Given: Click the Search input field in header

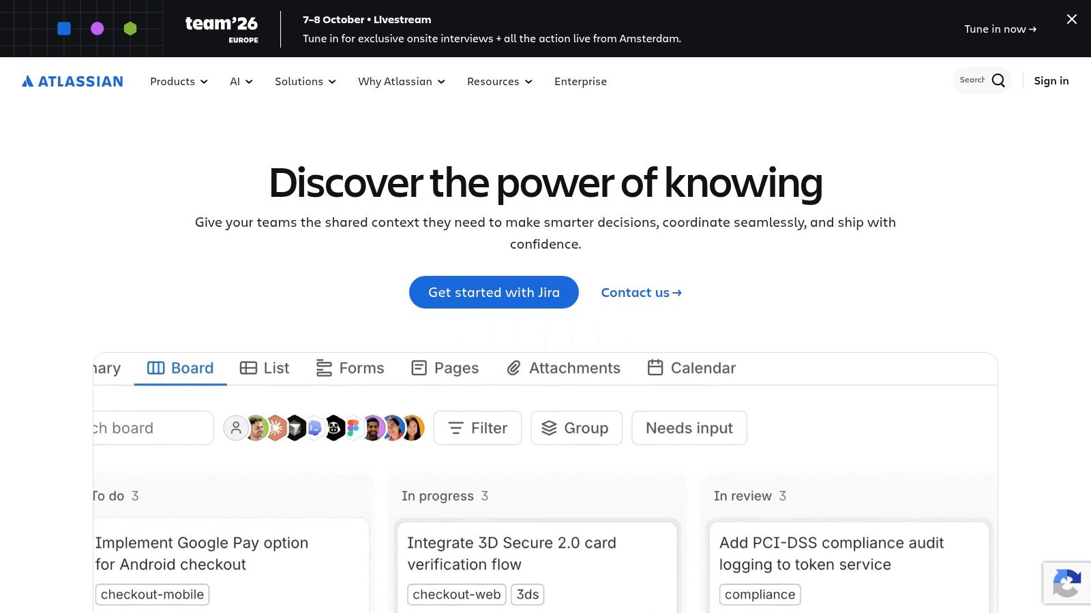Looking at the screenshot, I should pyautogui.click(x=972, y=80).
